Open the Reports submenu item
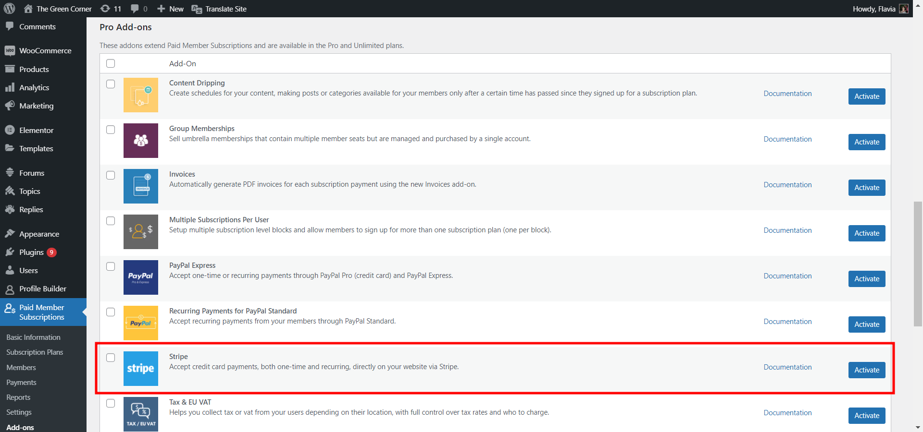923x432 pixels. [18, 397]
